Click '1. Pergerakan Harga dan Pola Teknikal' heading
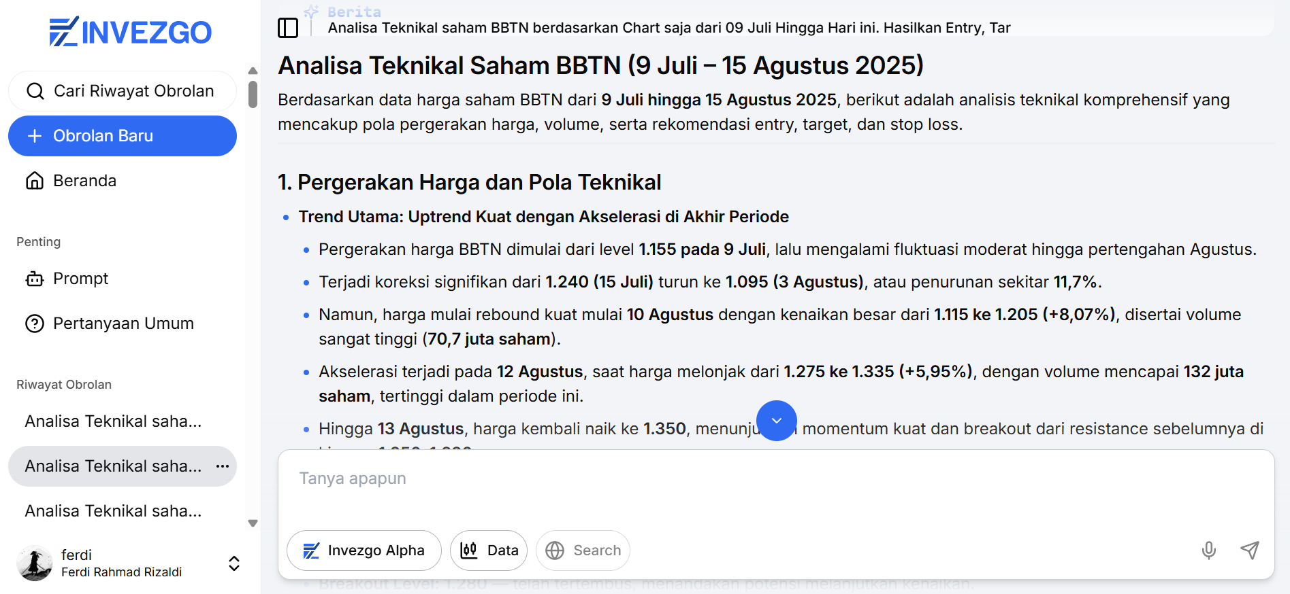The width and height of the screenshot is (1290, 594). [x=470, y=182]
